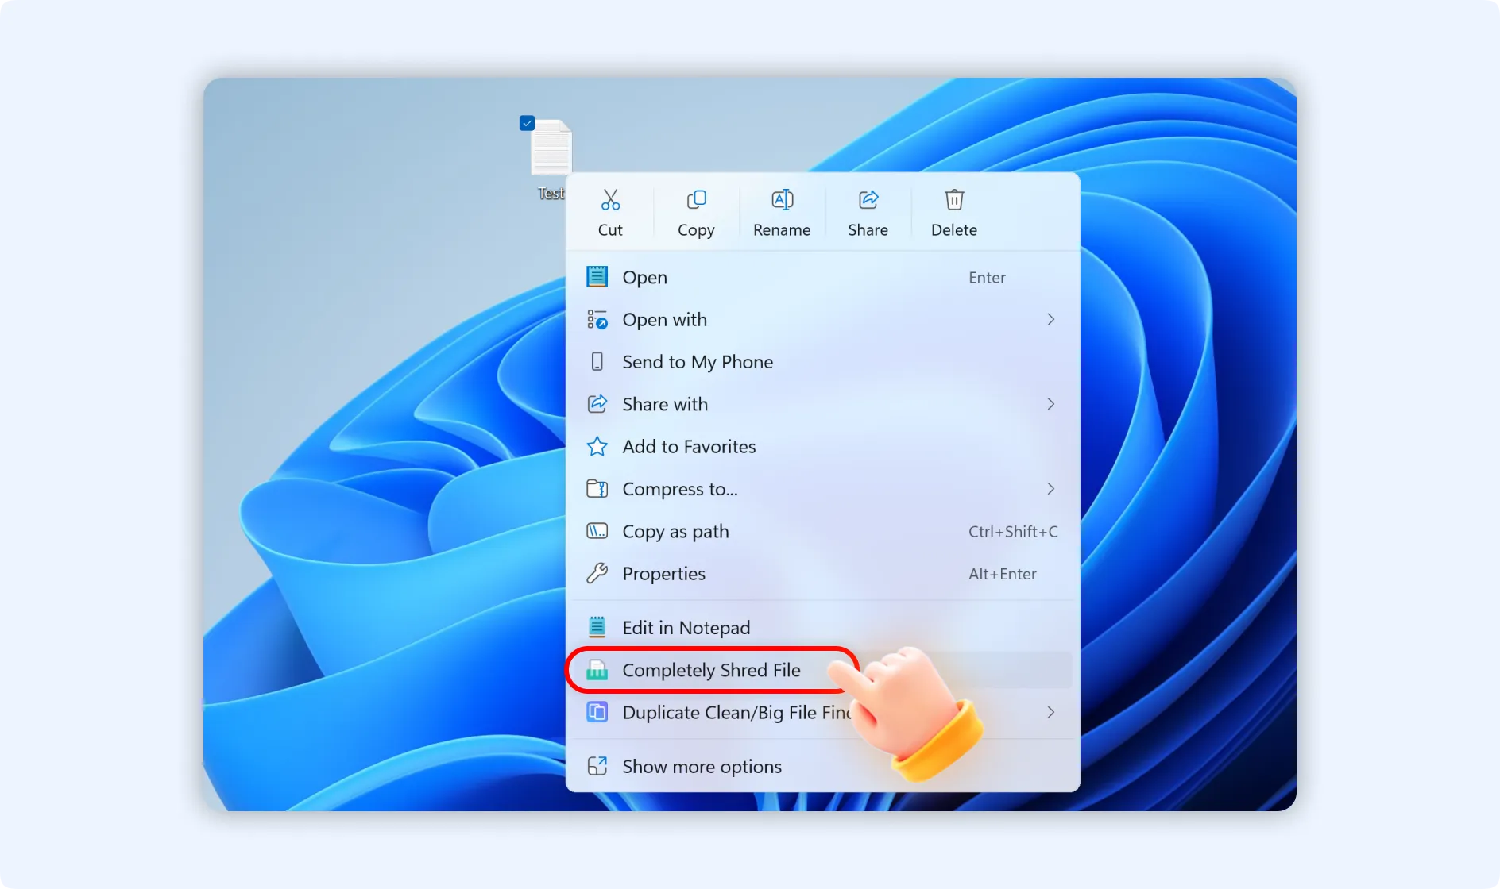Click Copy as path

coord(676,531)
